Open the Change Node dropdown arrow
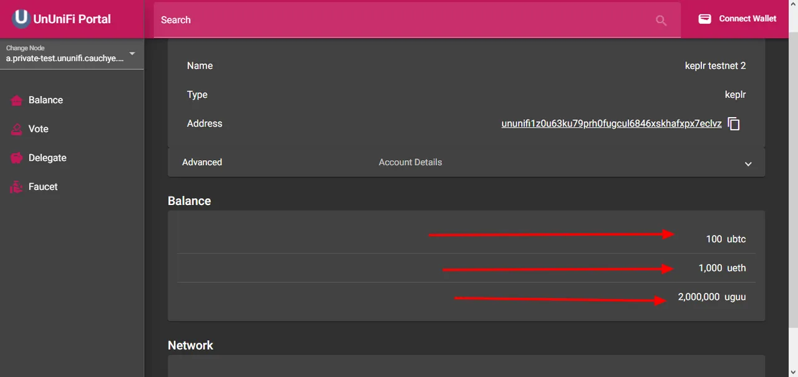 (132, 54)
